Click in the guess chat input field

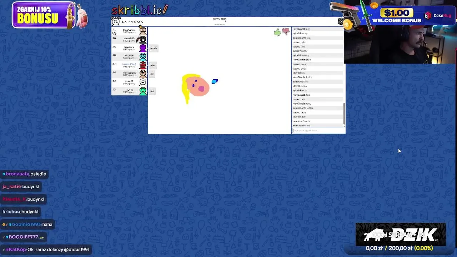coord(318,131)
